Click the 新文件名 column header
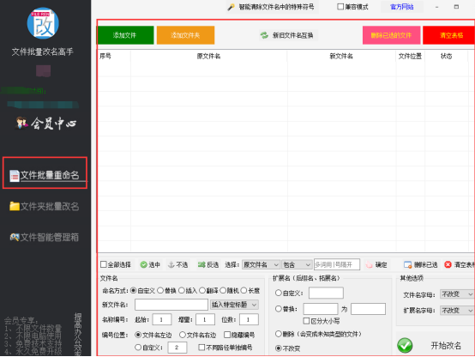The height and width of the screenshot is (357, 475). pyautogui.click(x=341, y=56)
